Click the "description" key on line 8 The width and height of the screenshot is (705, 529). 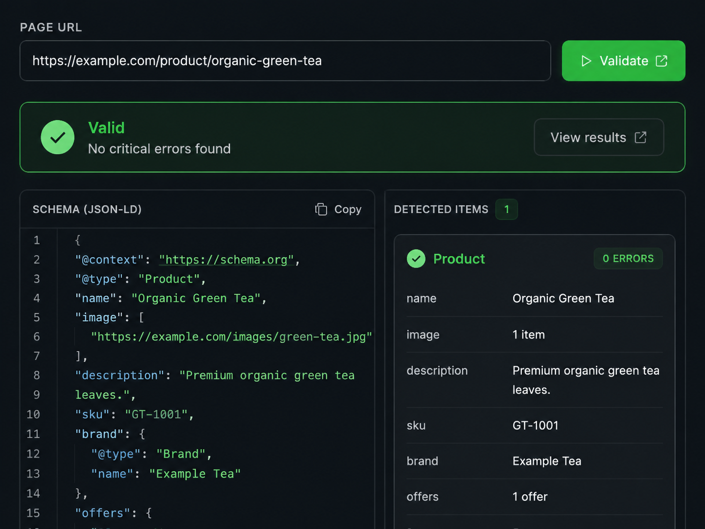coord(120,376)
